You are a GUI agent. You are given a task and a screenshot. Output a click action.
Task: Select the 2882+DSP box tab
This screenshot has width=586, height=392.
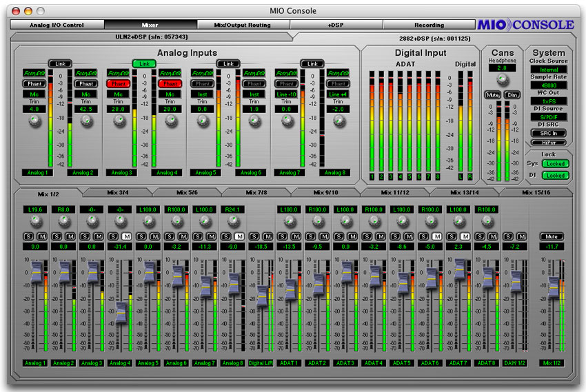coord(434,39)
